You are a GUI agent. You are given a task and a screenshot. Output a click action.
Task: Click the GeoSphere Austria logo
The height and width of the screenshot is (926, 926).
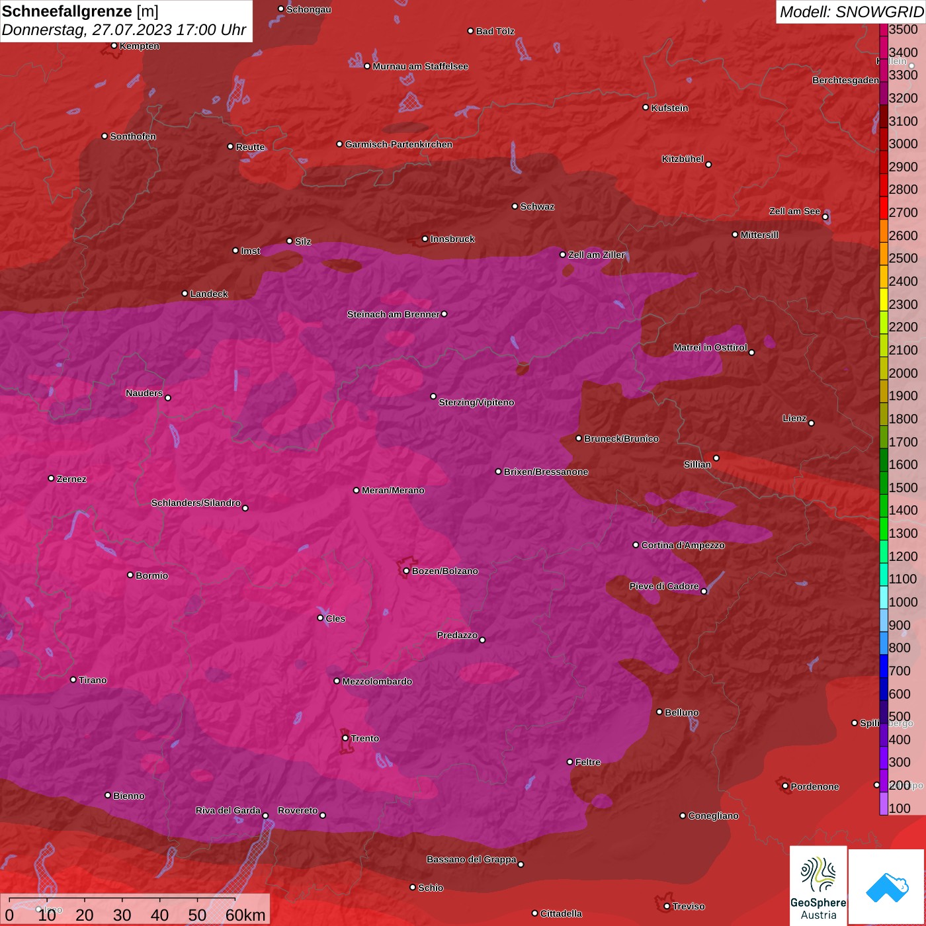point(818,885)
